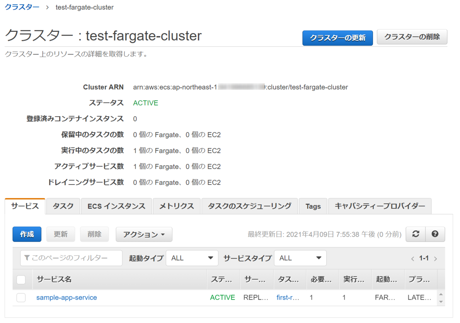Go to previous page arrow
Screen dimensions: 460x323
pyautogui.click(x=412, y=259)
